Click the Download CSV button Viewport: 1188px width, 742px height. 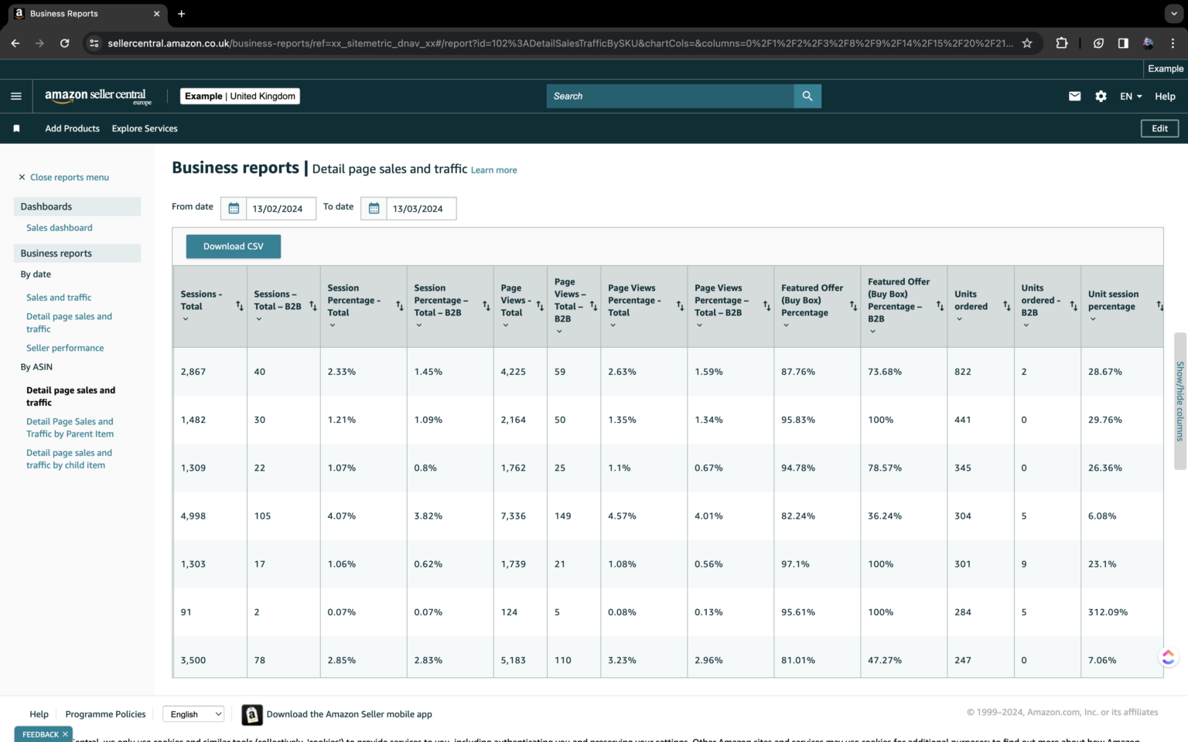click(233, 246)
